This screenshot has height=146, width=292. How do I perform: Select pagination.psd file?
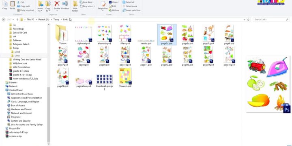coord(84,83)
